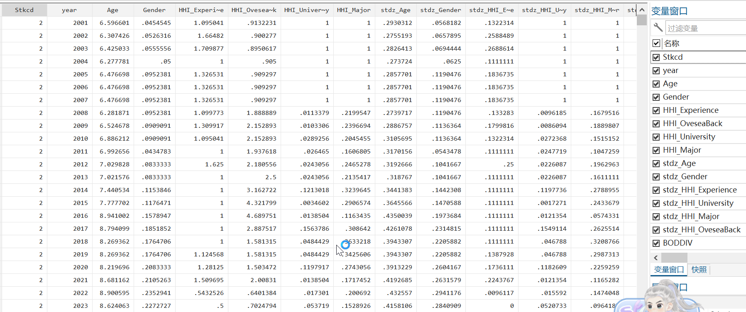Image resolution: width=746 pixels, height=312 pixels.
Task: Click the data grid vertical scrollbar thumb
Action: [x=642, y=20]
